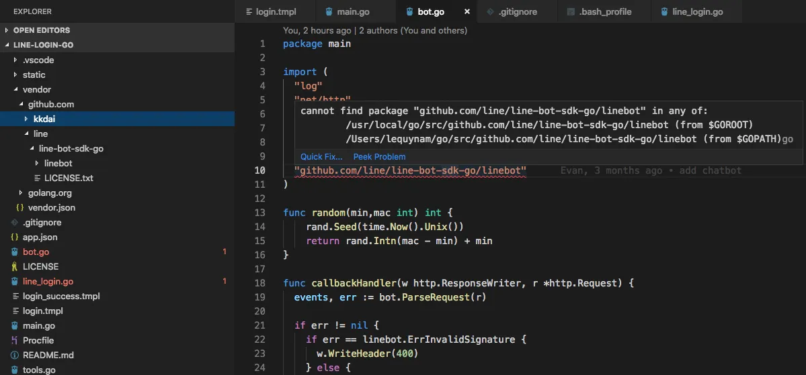Switch to the login.tmpl tab
806x375 pixels.
(x=274, y=11)
